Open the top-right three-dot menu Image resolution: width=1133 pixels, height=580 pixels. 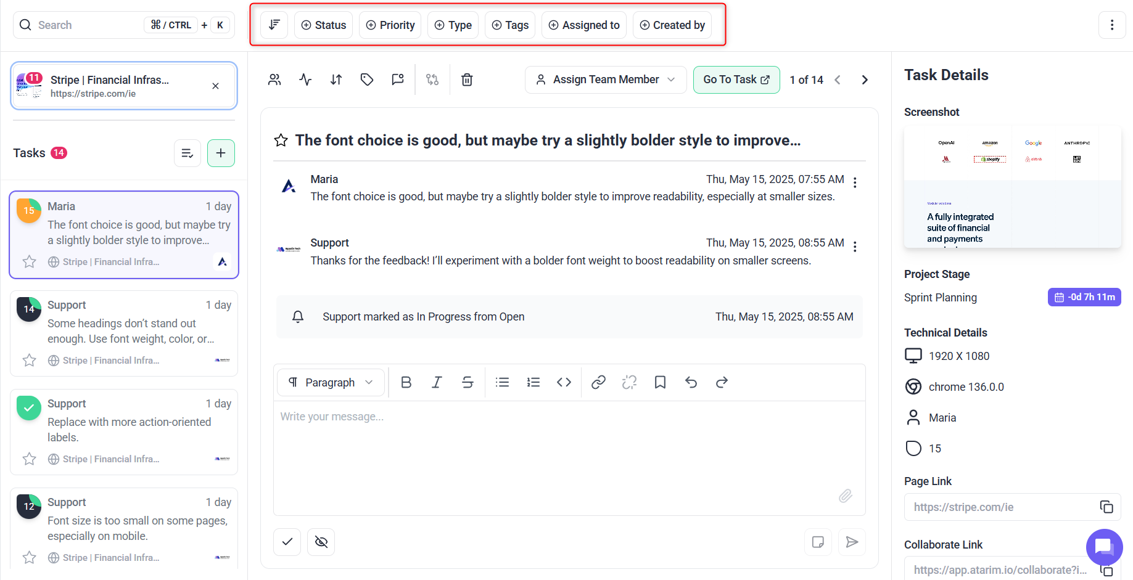coord(1112,25)
